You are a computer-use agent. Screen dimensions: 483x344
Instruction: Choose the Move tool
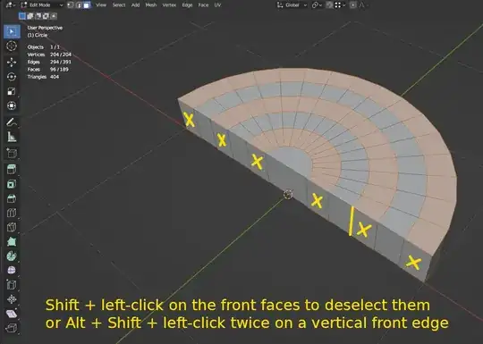(12, 62)
